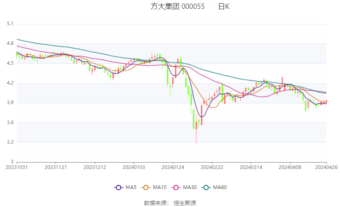Image resolution: width=340 pixels, height=207 pixels.
Task: Select the 20240408 date axis label
Action: coord(290,167)
